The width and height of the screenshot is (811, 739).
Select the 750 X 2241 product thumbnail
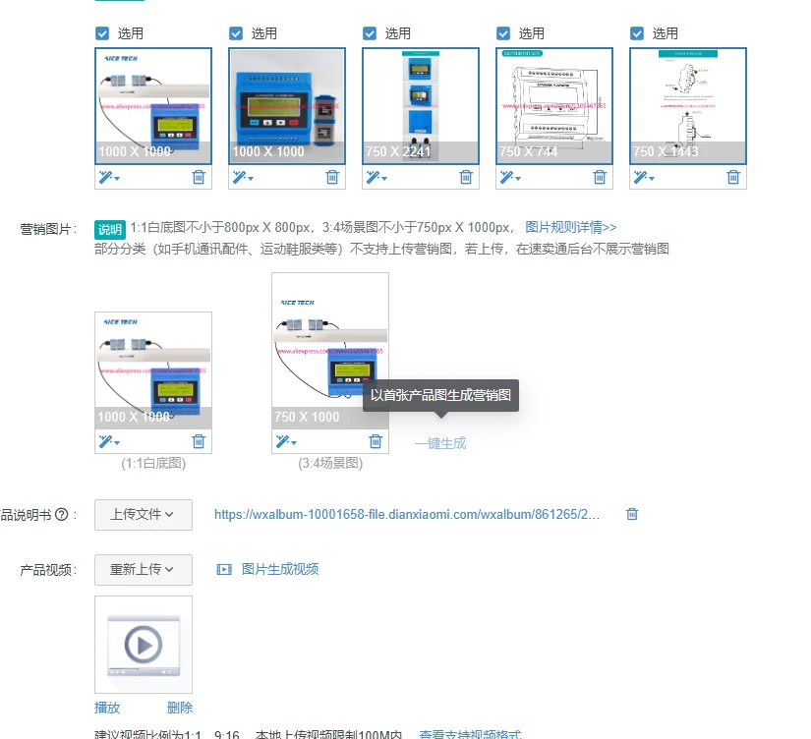421,106
